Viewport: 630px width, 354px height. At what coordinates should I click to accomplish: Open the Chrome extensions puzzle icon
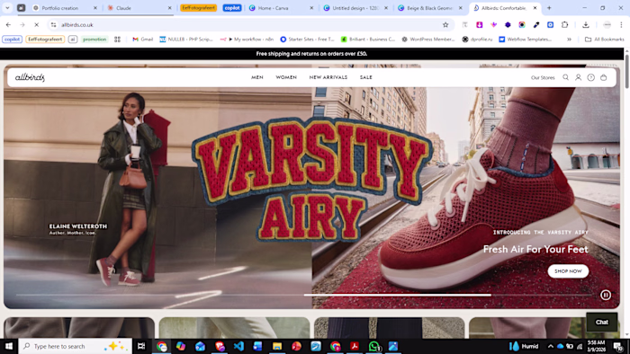[564, 25]
